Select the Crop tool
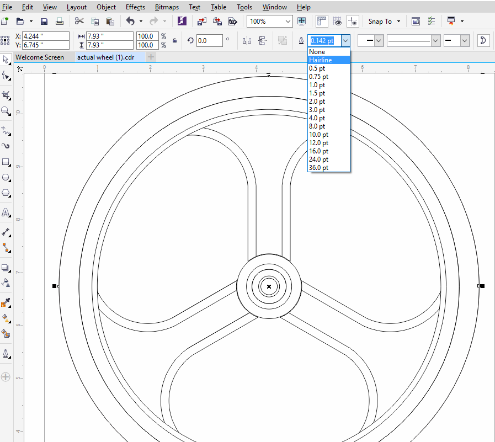495x442 pixels. click(6, 95)
